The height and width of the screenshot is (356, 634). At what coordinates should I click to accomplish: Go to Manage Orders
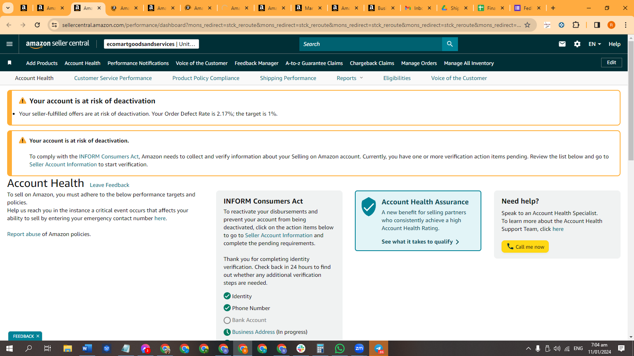(419, 63)
